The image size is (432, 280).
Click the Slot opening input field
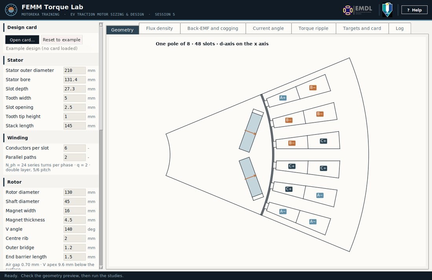74,107
